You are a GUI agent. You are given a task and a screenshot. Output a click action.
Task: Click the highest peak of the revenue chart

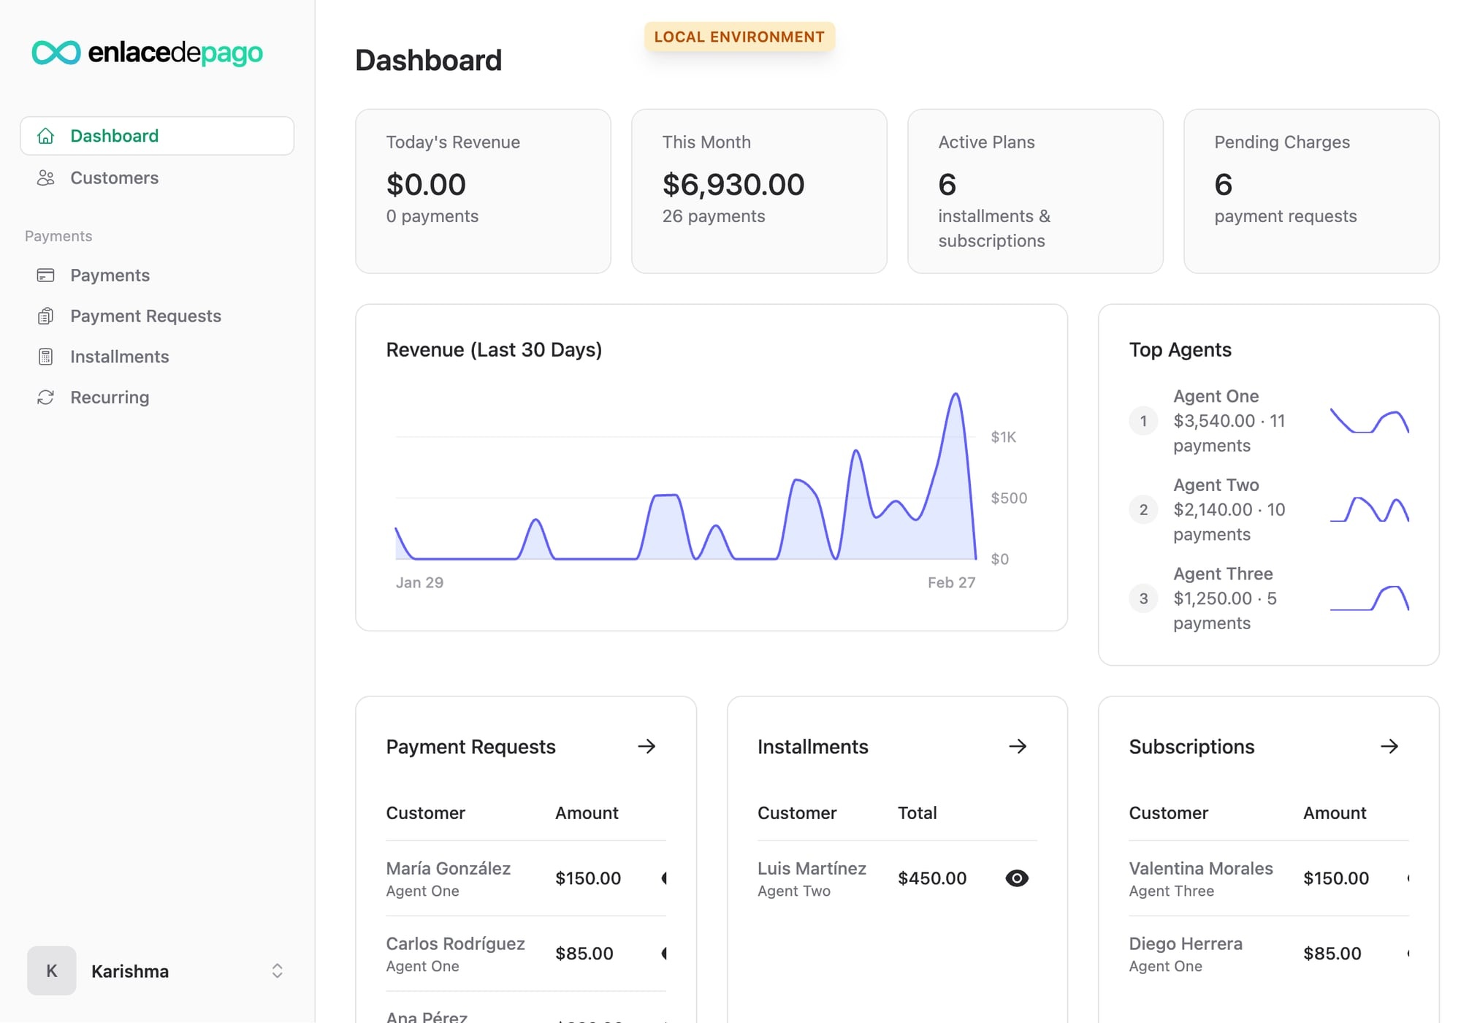955,395
